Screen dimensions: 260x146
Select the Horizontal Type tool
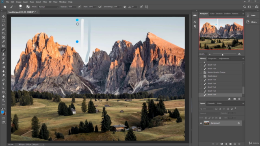3,84
